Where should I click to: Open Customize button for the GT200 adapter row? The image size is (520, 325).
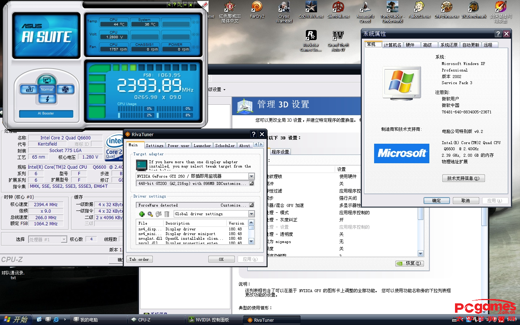tap(251, 183)
